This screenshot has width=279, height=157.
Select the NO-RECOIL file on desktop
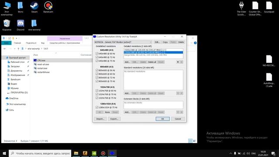click(269, 61)
